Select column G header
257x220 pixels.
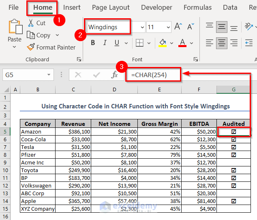[233, 90]
